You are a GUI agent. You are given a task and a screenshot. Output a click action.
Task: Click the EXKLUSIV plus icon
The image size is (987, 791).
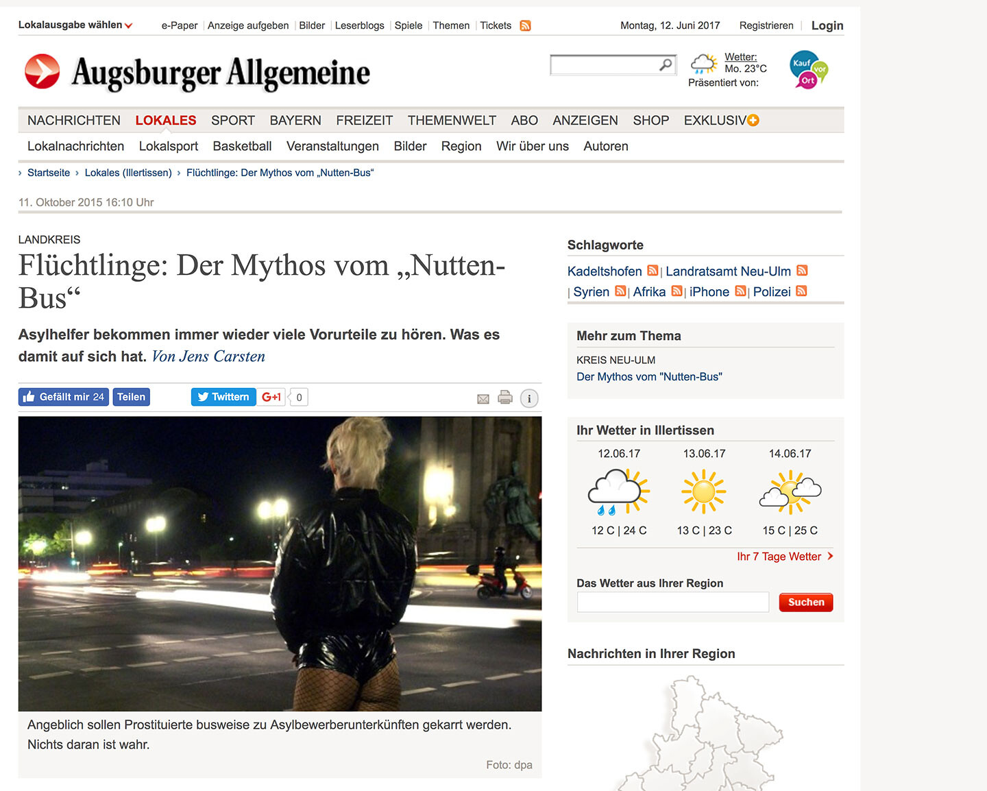point(753,121)
